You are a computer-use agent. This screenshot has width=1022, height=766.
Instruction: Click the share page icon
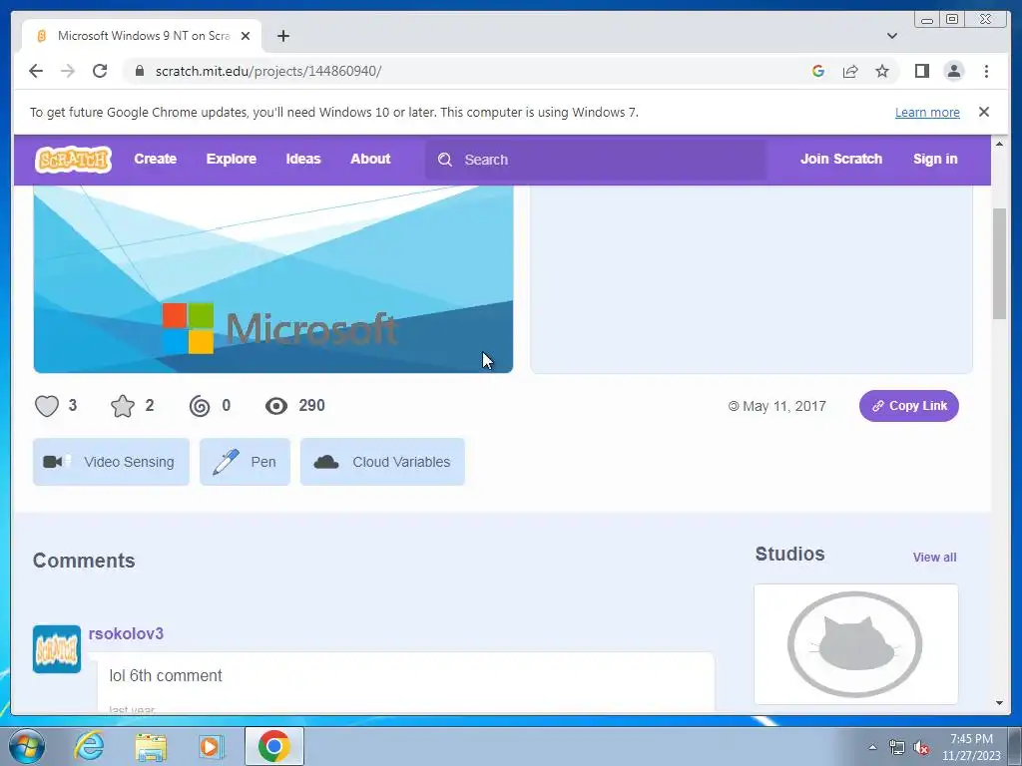pos(850,71)
